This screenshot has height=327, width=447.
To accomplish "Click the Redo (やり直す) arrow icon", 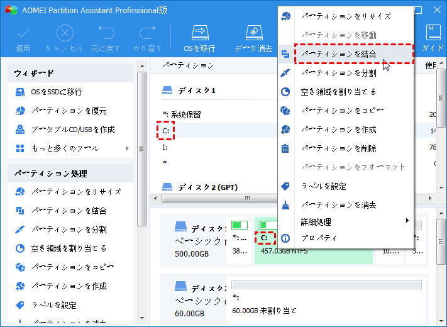I will click(147, 33).
